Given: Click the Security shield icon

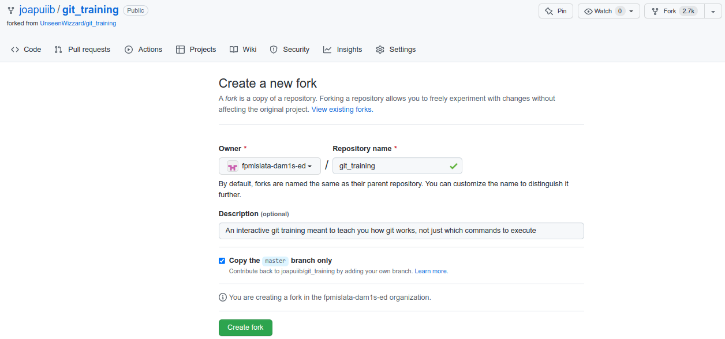Looking at the screenshot, I should 274,50.
